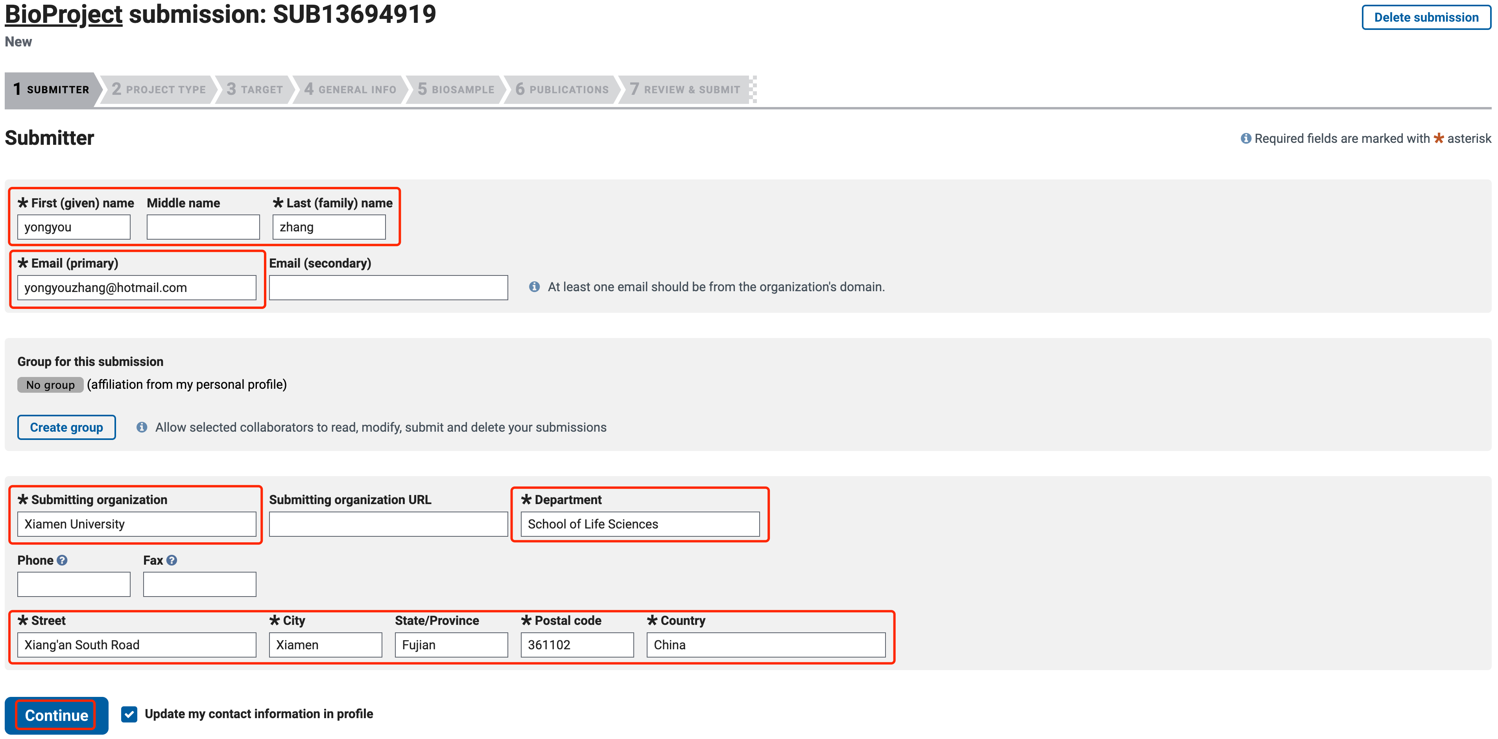Select the Country field containing China
Viewport: 1498px width, 739px height.
[x=765, y=645]
